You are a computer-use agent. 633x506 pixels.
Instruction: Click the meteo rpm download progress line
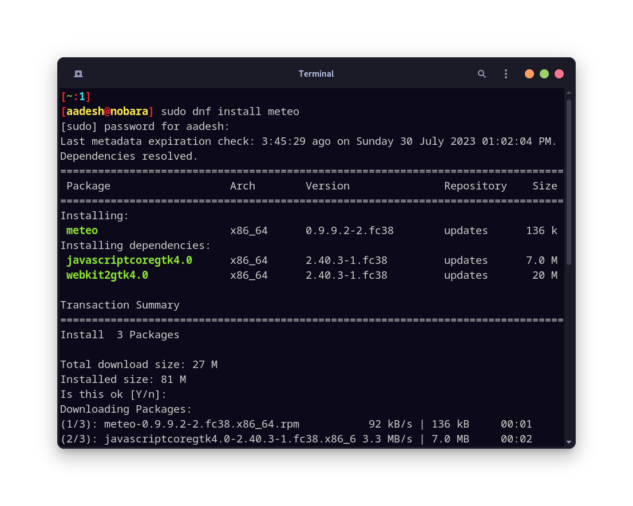click(x=179, y=424)
